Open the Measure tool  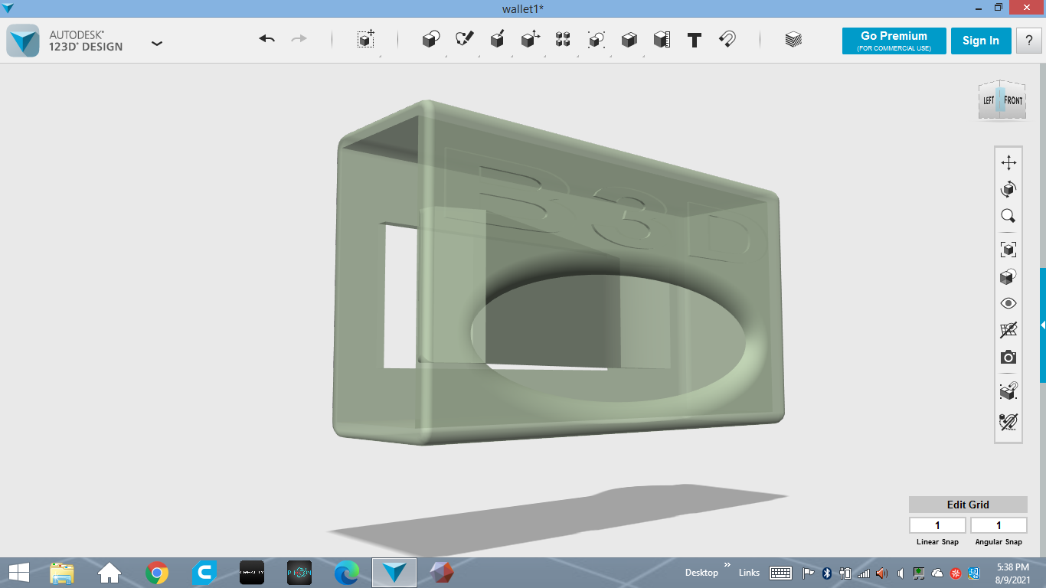[662, 40]
